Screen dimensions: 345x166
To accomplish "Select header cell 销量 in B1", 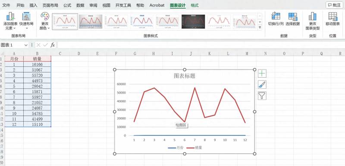I will [37, 59].
